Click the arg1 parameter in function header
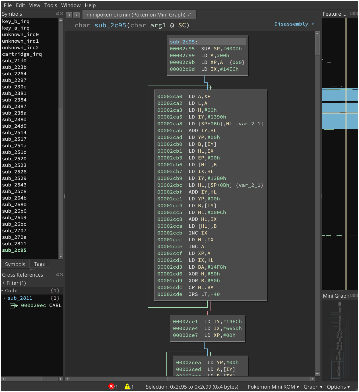 [x=158, y=25]
